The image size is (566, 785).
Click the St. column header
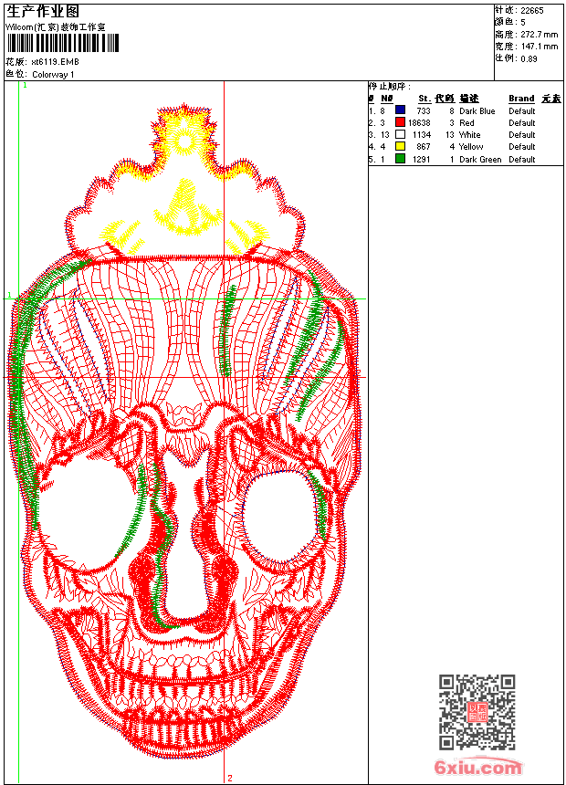tap(424, 99)
